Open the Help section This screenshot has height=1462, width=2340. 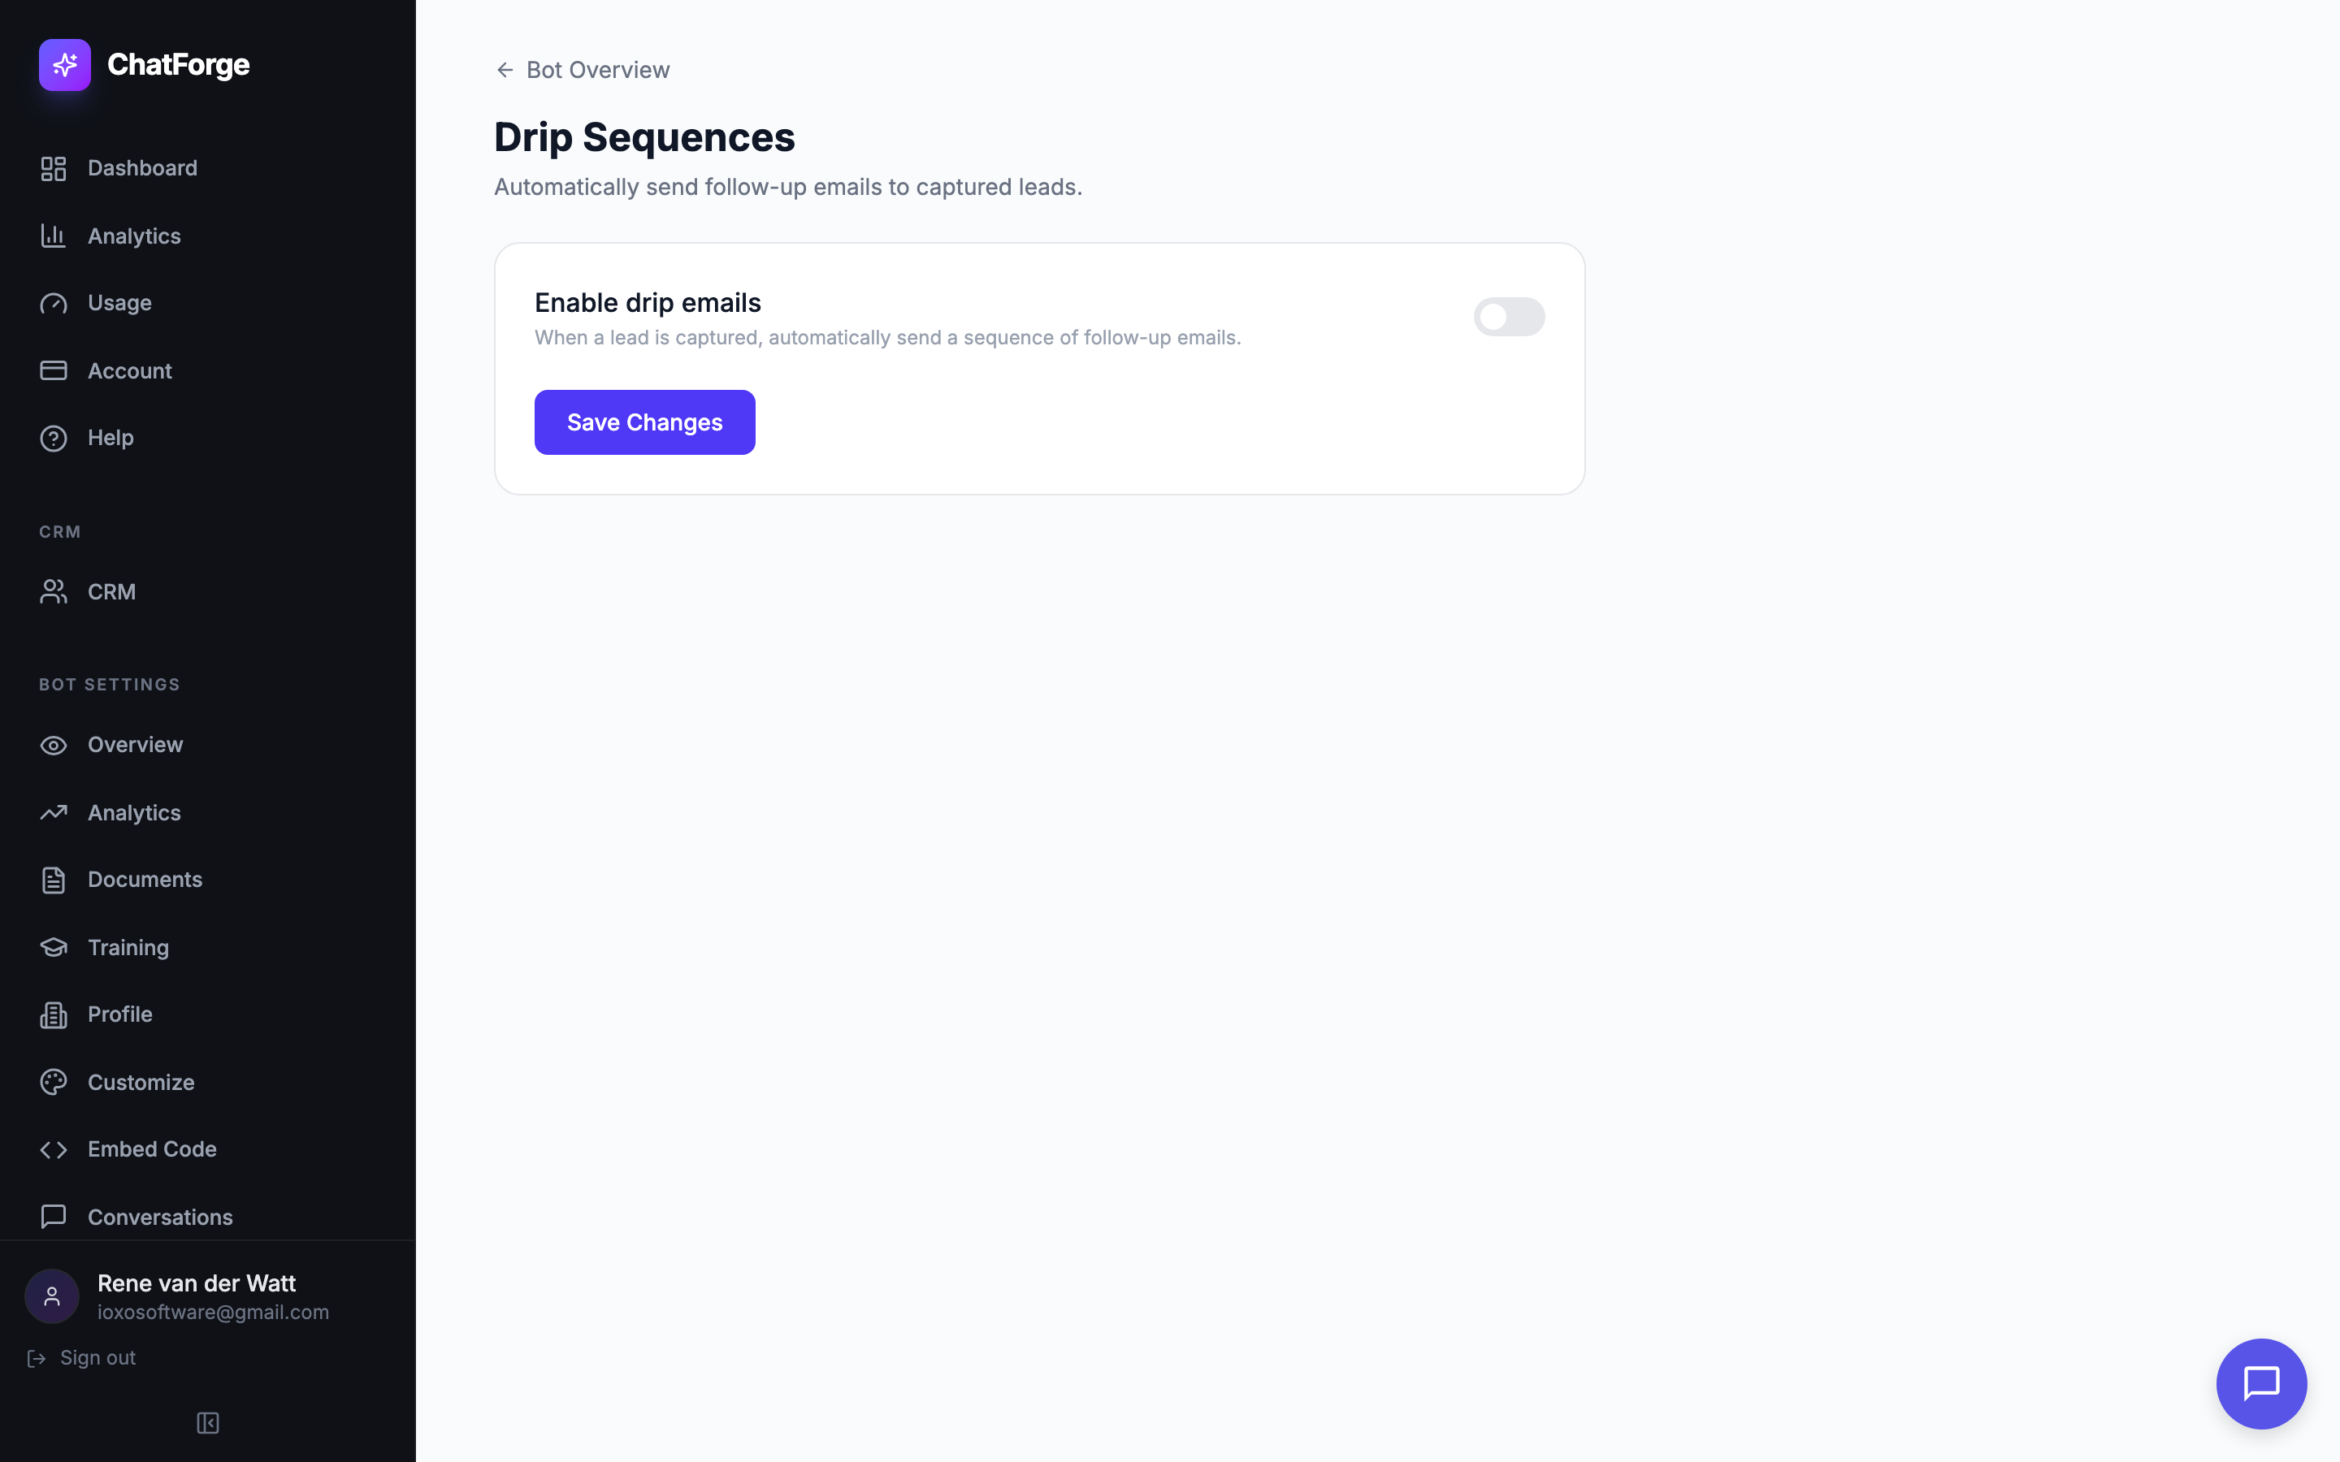110,438
